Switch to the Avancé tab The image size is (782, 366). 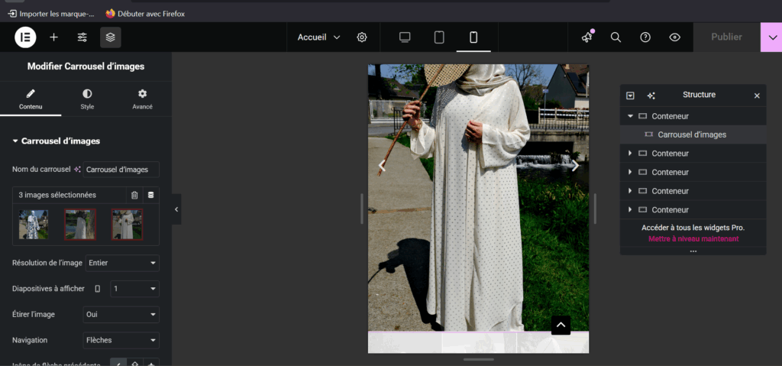(x=142, y=99)
